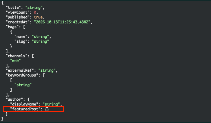The image size is (211, 123).
Task: Click the name "string" value in tags
Action: click(40, 37)
